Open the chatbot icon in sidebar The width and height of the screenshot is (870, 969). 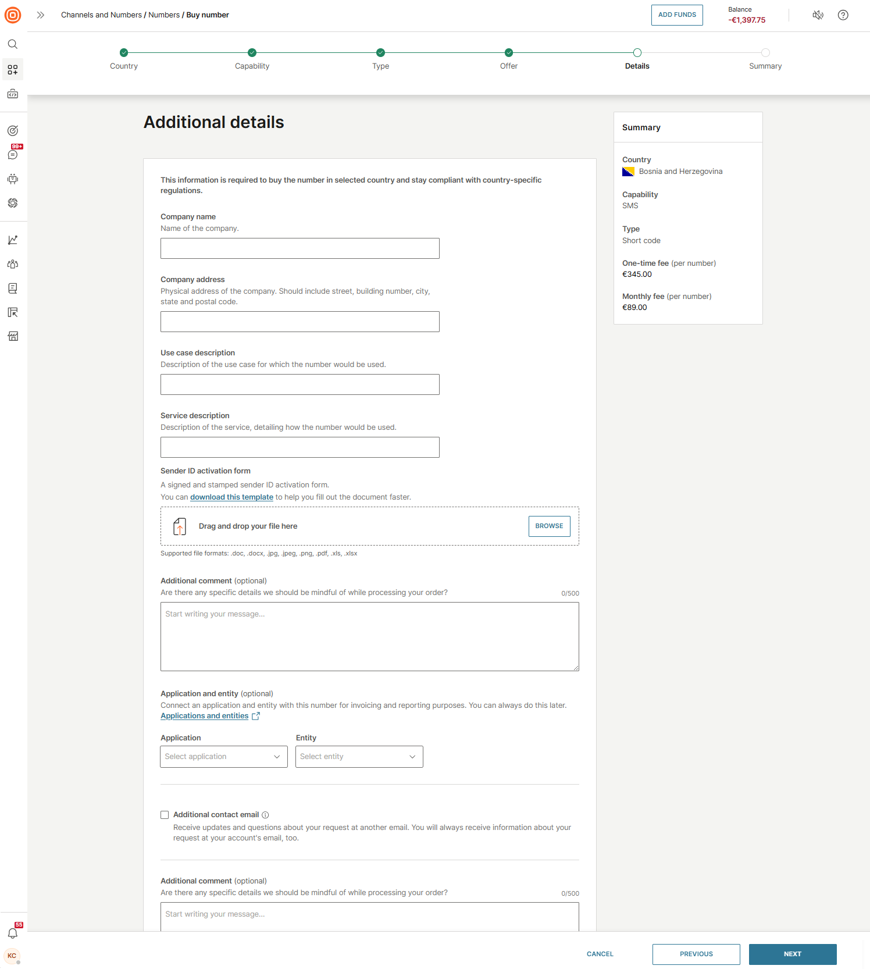(x=13, y=179)
